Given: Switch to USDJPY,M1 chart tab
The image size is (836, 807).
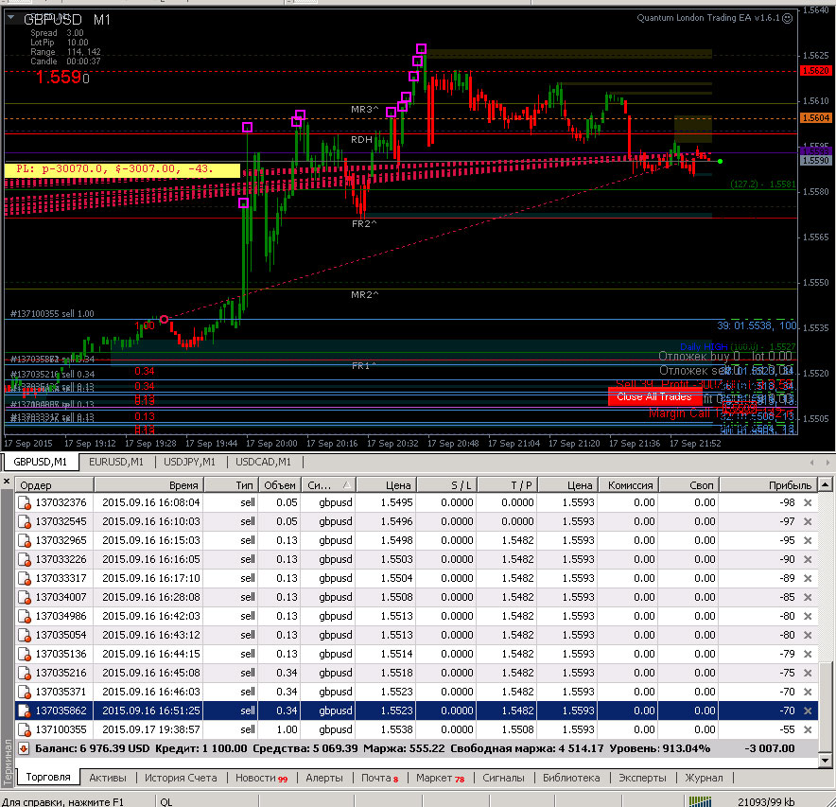Looking at the screenshot, I should 189,462.
